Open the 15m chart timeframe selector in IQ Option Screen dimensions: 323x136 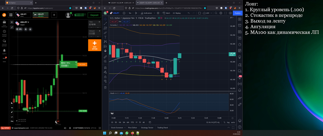tap(12, 121)
